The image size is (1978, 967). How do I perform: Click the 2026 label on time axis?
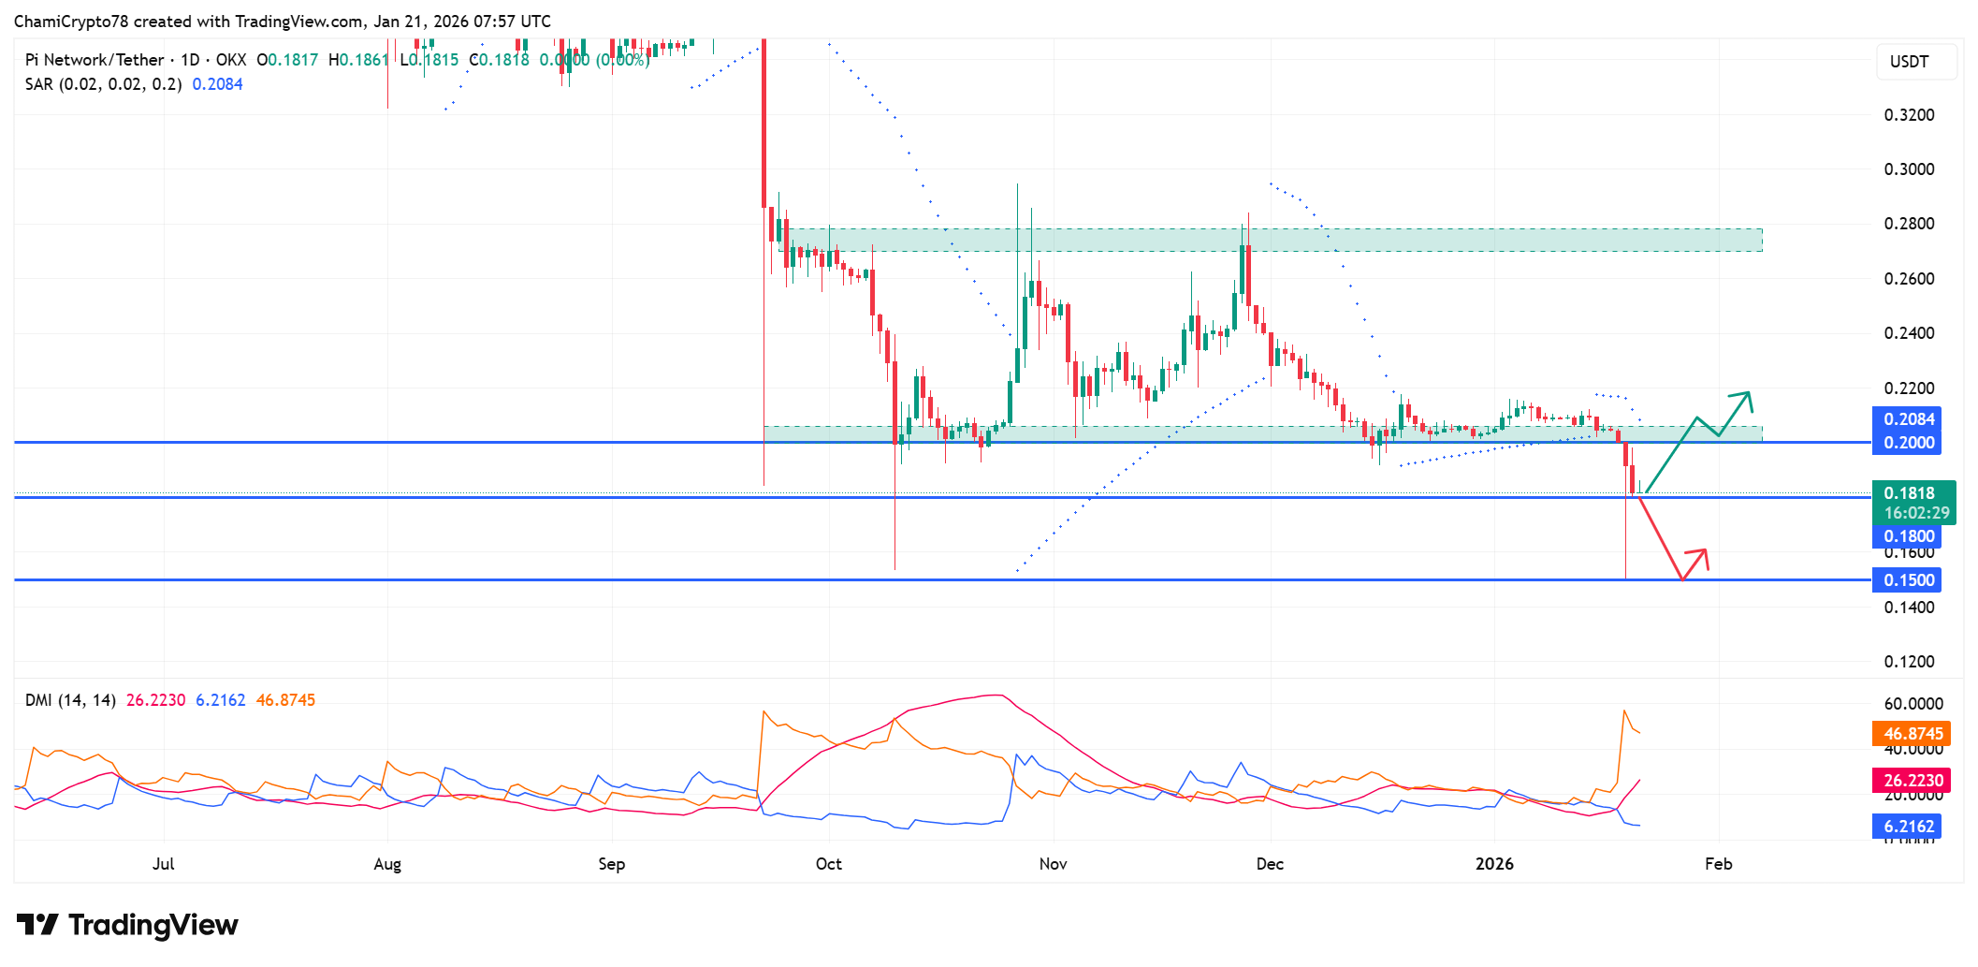coord(1494,864)
